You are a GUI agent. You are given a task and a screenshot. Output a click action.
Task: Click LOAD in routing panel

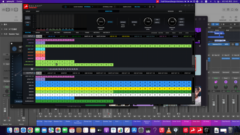[x=187, y=33]
